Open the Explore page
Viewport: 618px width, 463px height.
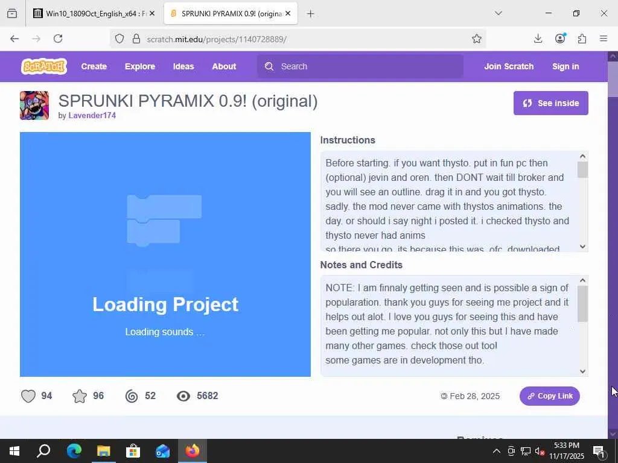click(140, 66)
